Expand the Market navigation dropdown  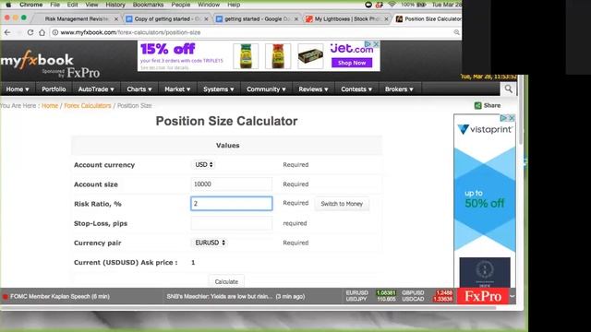point(177,89)
